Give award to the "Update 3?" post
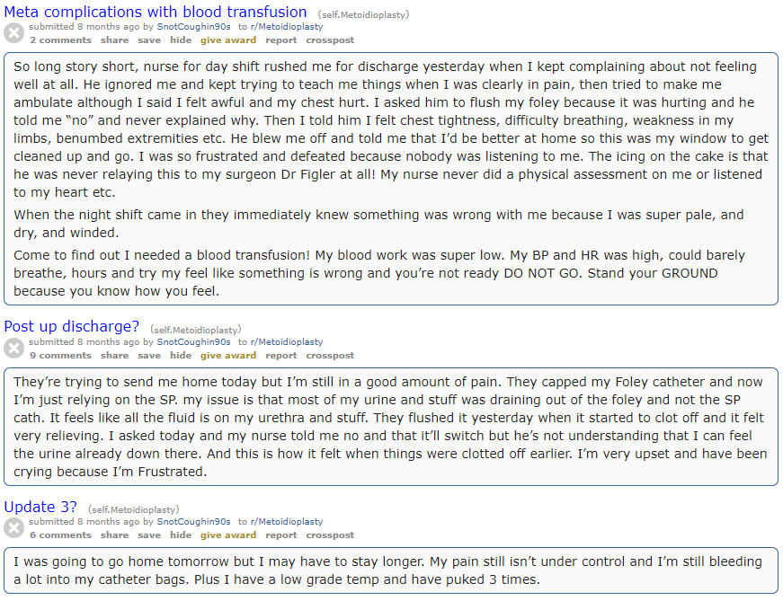 tap(228, 535)
